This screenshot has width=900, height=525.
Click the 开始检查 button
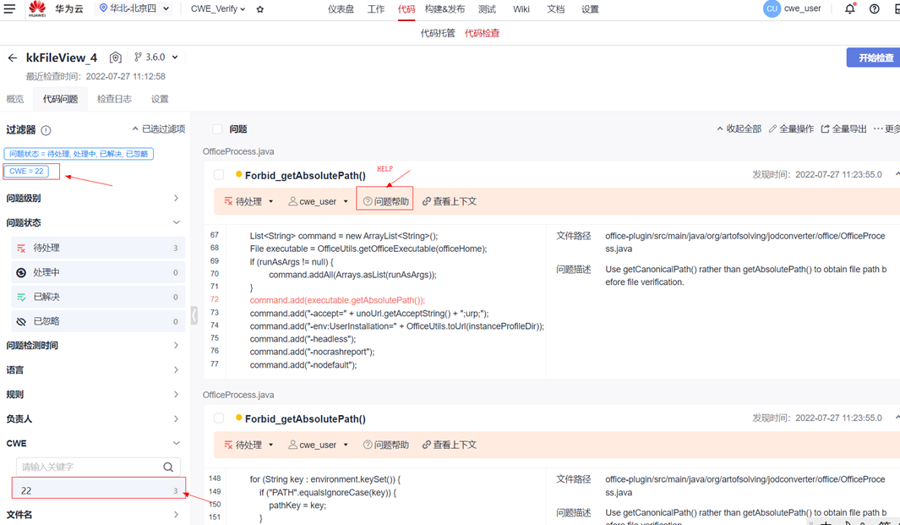point(874,57)
